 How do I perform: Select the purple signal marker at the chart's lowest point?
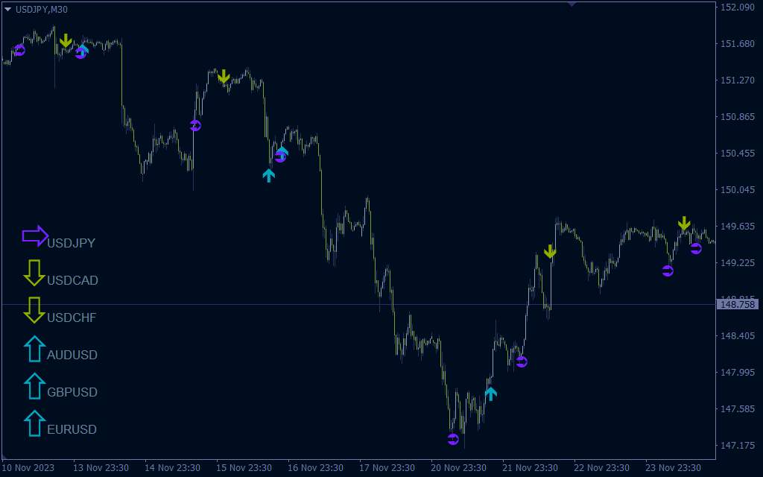pyautogui.click(x=453, y=439)
